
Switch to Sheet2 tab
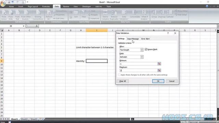(x=24, y=119)
